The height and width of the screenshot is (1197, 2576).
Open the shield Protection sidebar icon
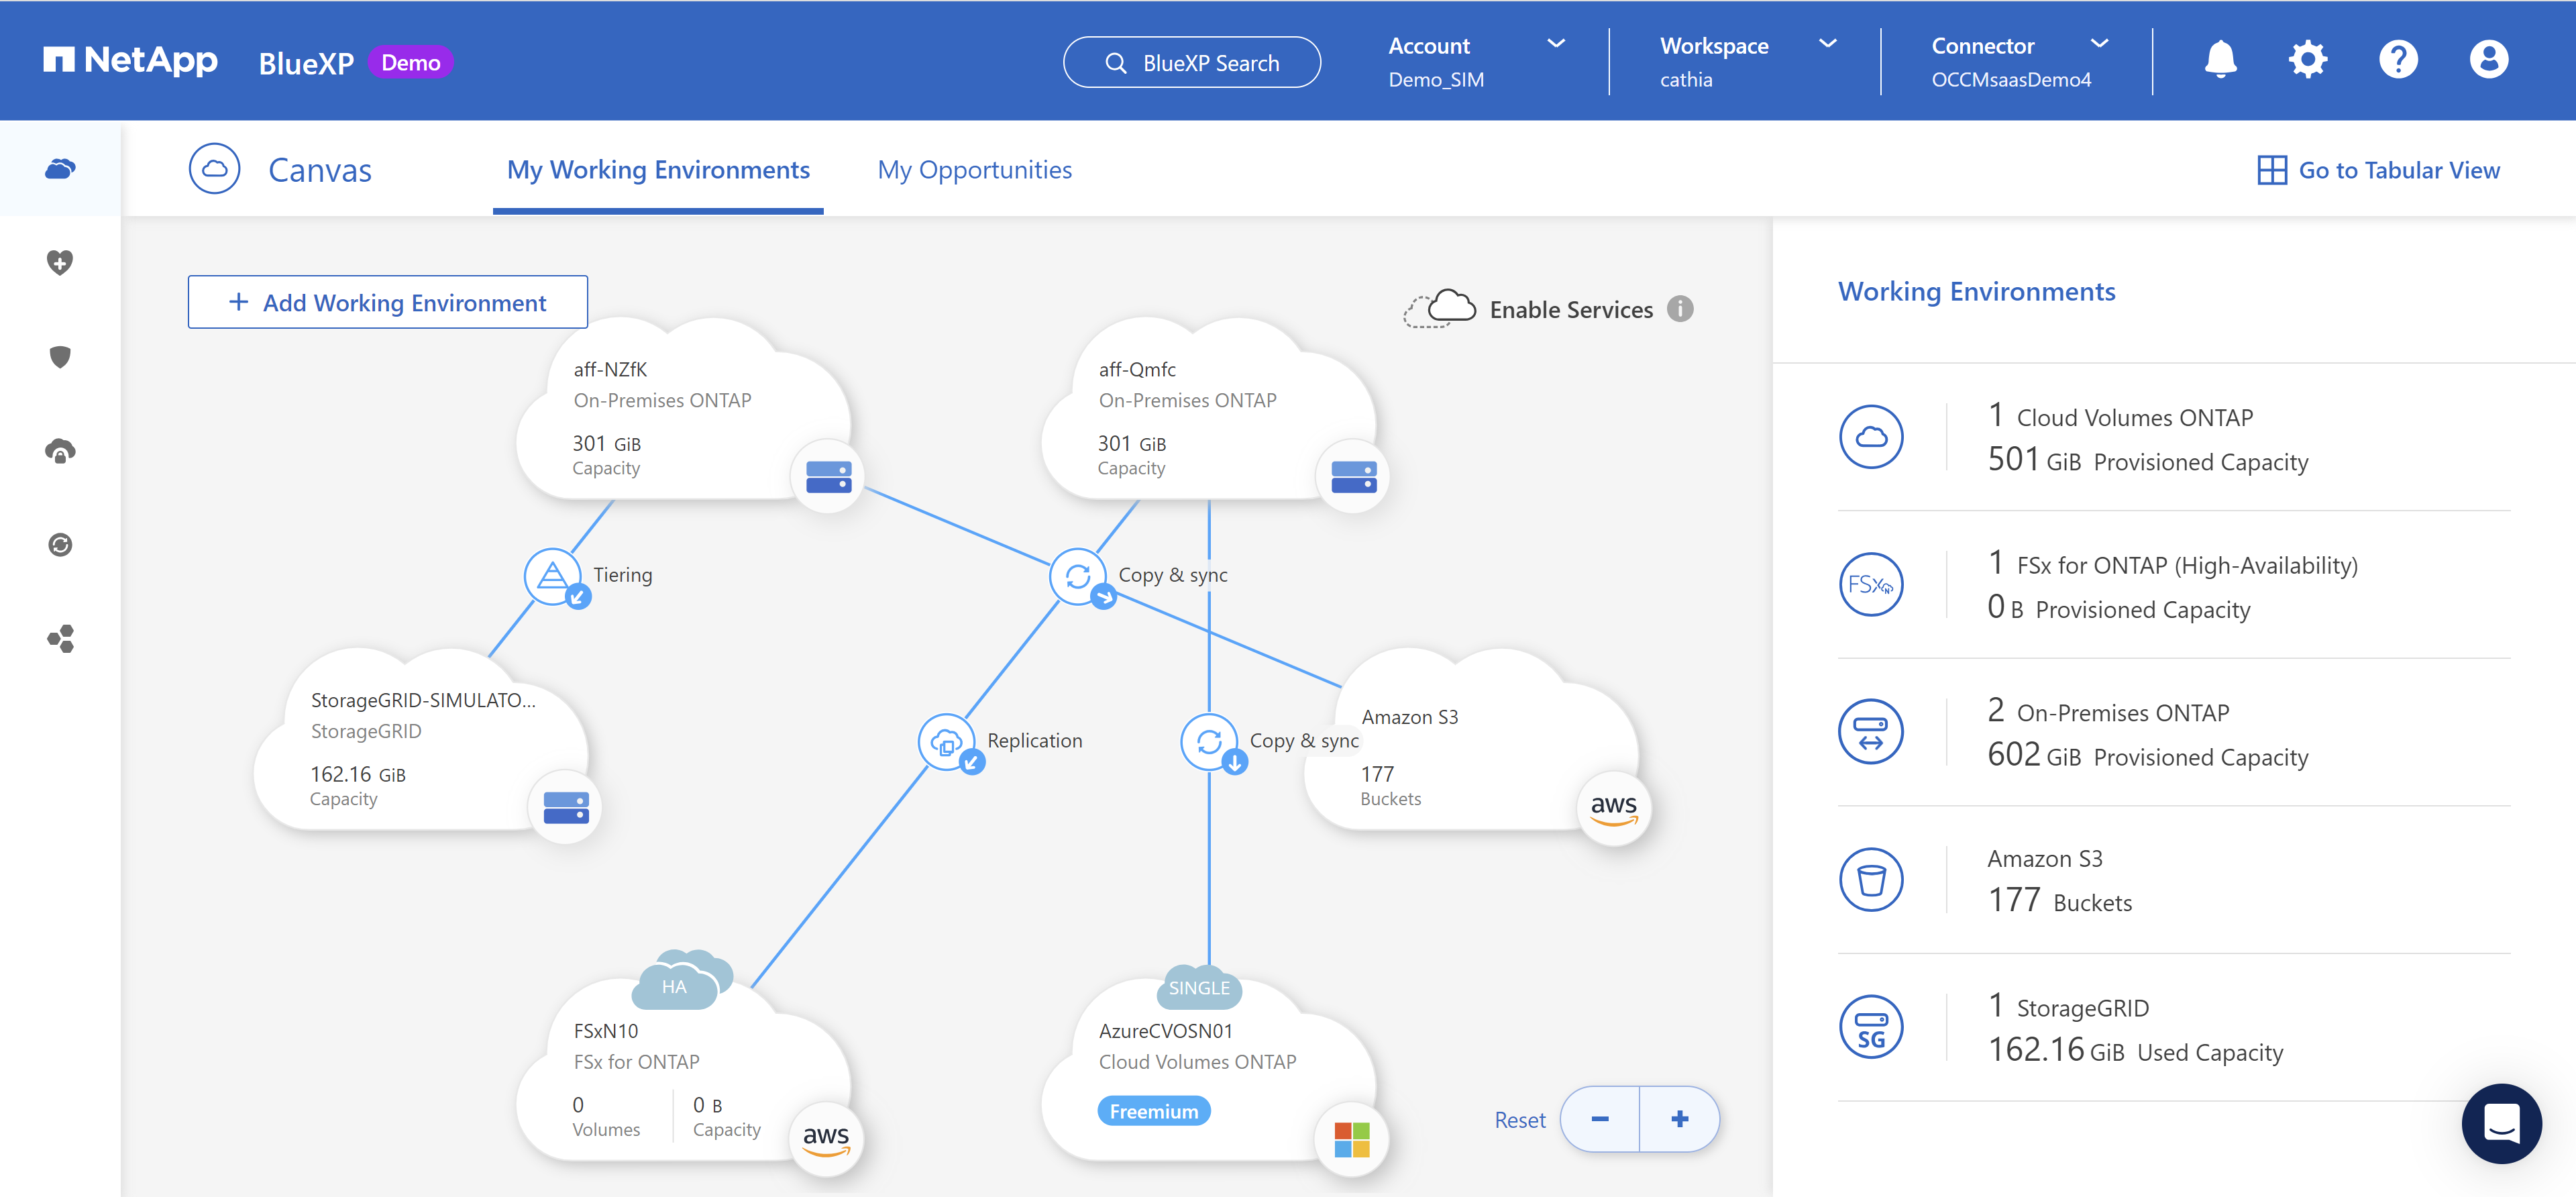[x=60, y=357]
